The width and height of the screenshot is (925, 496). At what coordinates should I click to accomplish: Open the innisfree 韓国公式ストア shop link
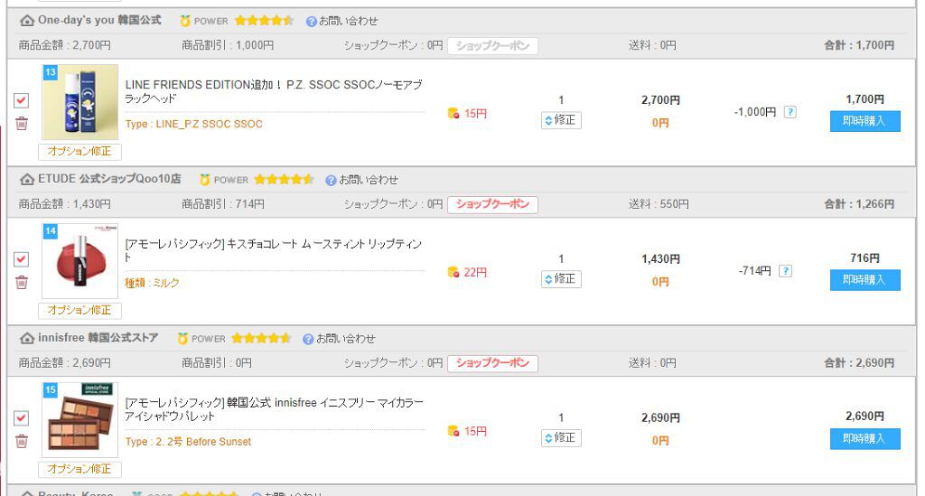click(x=98, y=338)
